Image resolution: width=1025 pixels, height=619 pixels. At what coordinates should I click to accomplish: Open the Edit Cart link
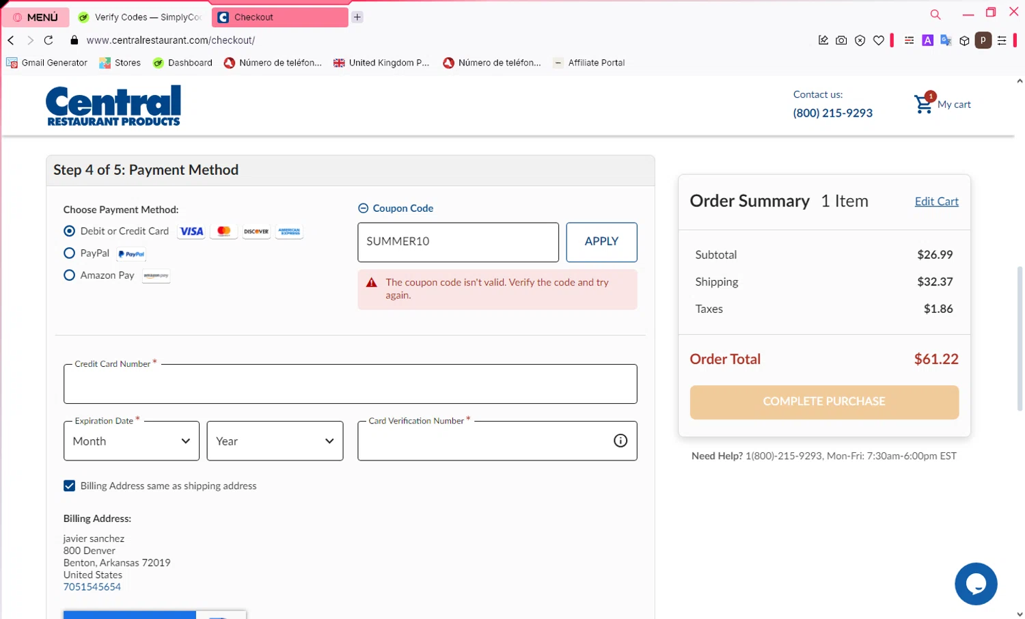pos(936,201)
